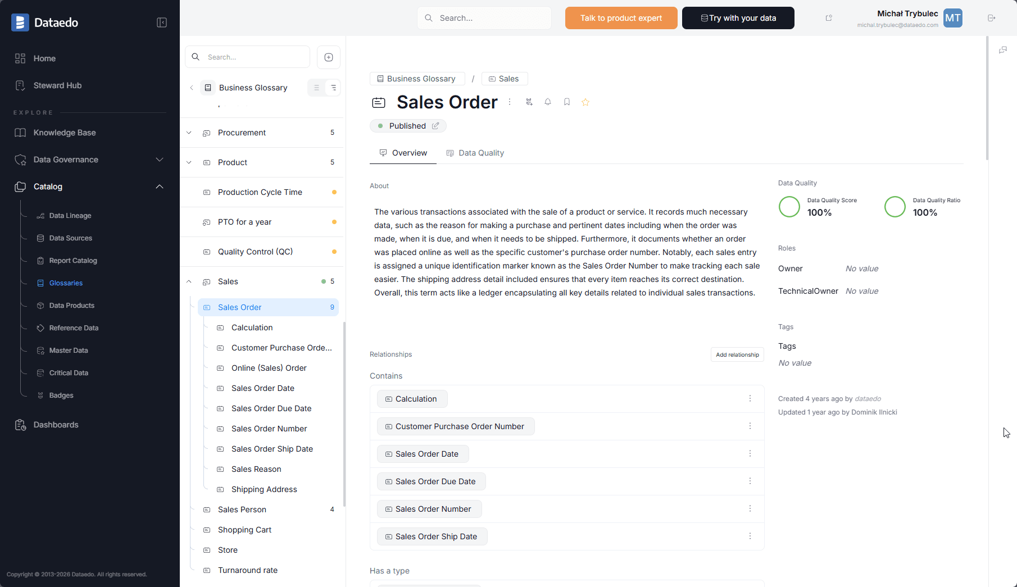Toggle the favorite star icon

pyautogui.click(x=585, y=102)
